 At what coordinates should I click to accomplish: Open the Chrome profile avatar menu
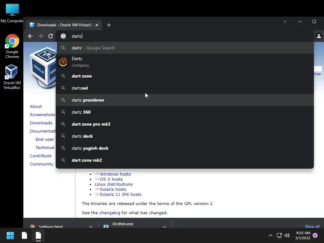point(319,36)
